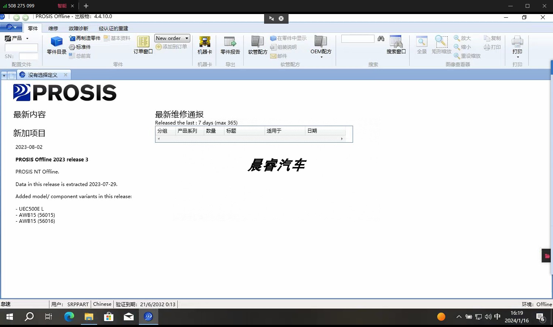Image resolution: width=553 pixels, height=327 pixels.
Task: Click 复制 copy in image viewer
Action: [x=492, y=38]
